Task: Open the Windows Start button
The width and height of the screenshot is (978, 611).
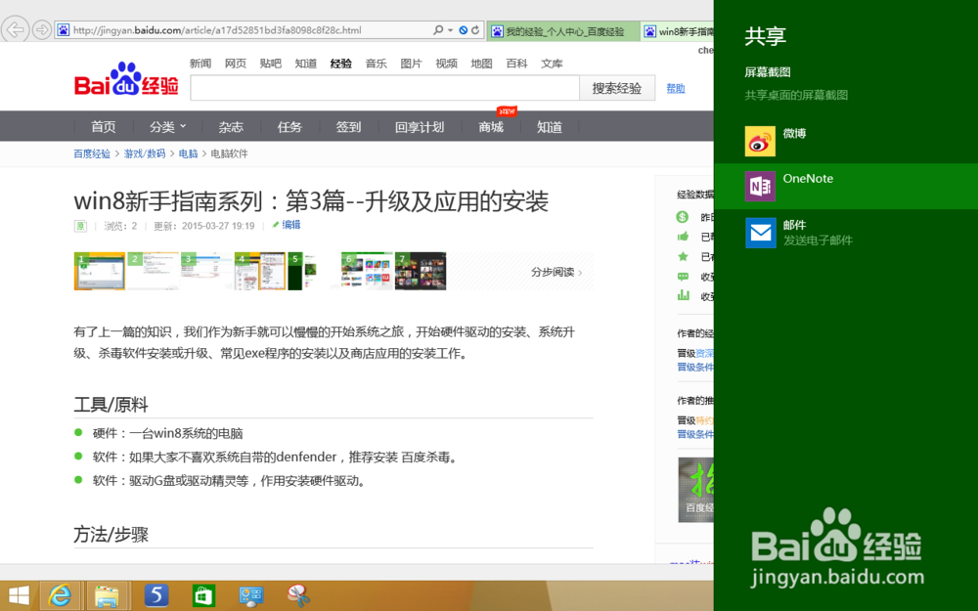Action: pyautogui.click(x=19, y=596)
